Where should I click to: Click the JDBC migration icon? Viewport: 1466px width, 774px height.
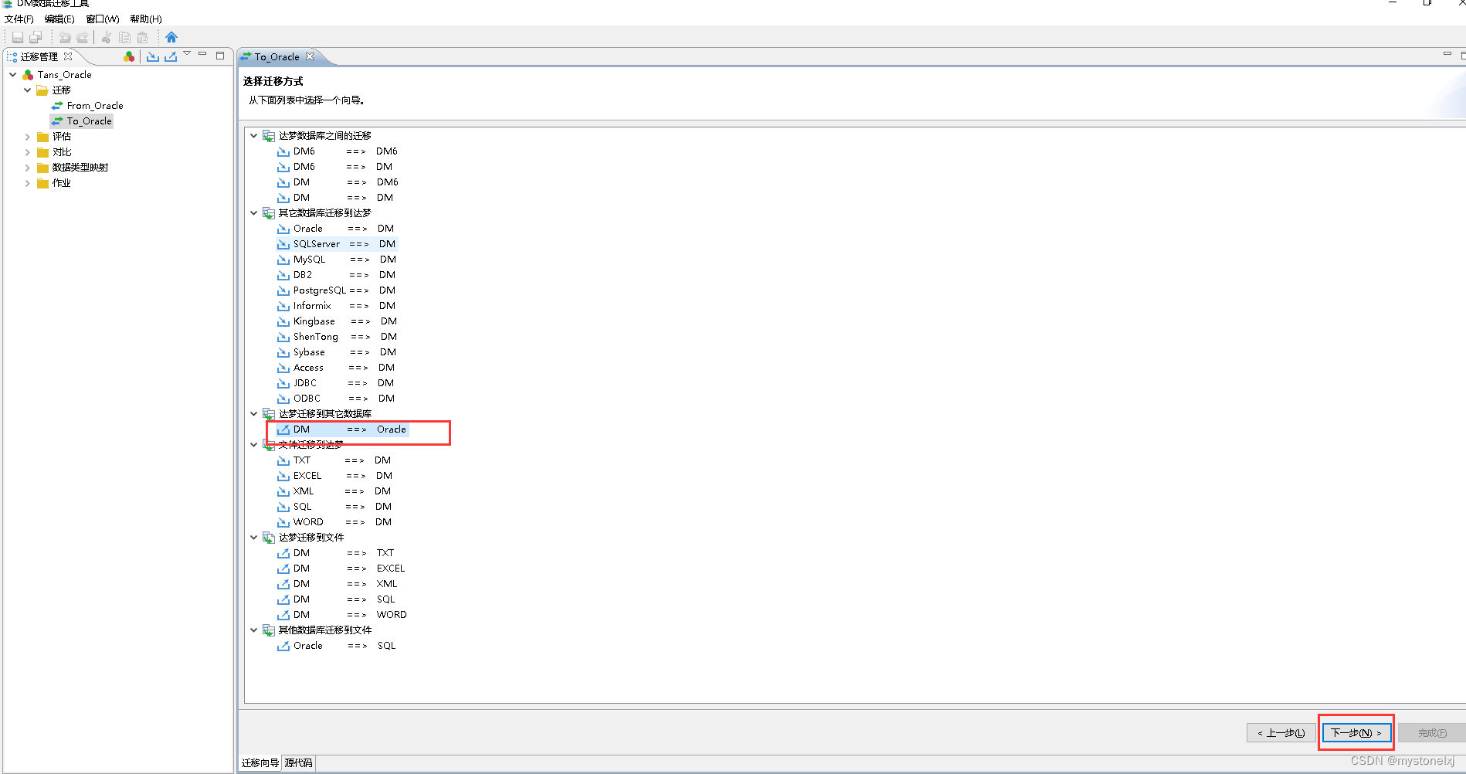pyautogui.click(x=283, y=383)
